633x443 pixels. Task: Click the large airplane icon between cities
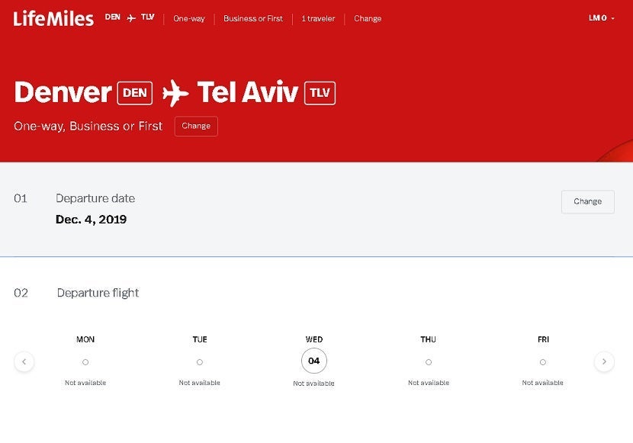(x=175, y=93)
